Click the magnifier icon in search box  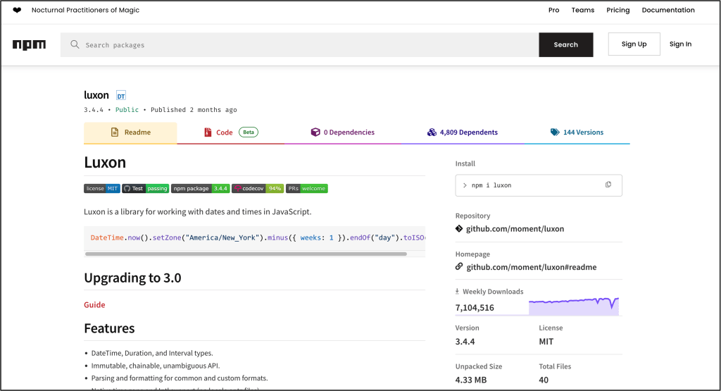tap(75, 44)
